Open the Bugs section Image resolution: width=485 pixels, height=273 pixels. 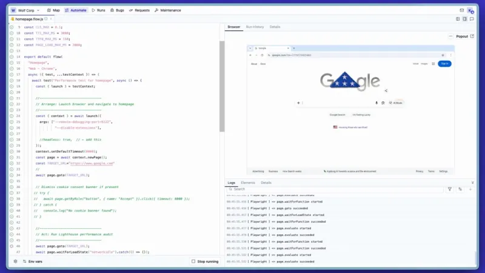(117, 10)
